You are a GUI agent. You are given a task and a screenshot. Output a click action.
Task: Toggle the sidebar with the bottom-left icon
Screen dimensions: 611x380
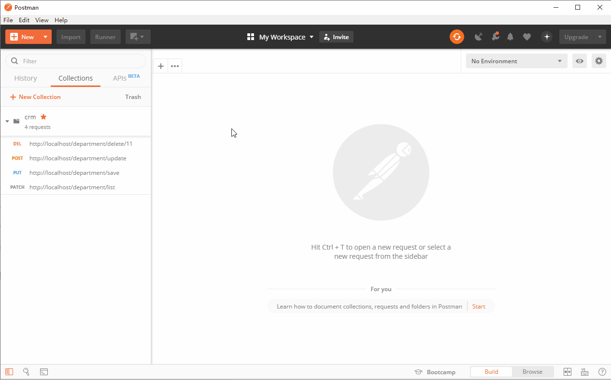tap(9, 372)
